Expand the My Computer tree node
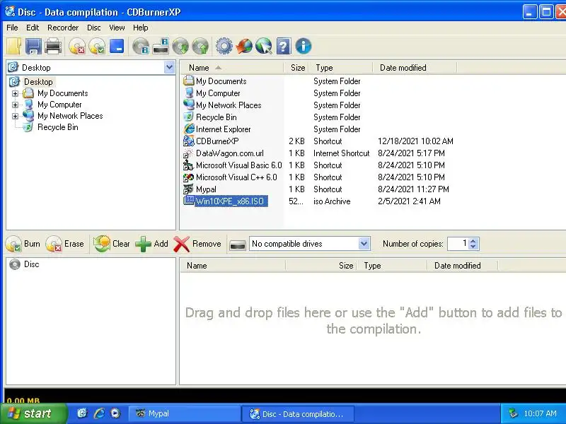 click(15, 105)
